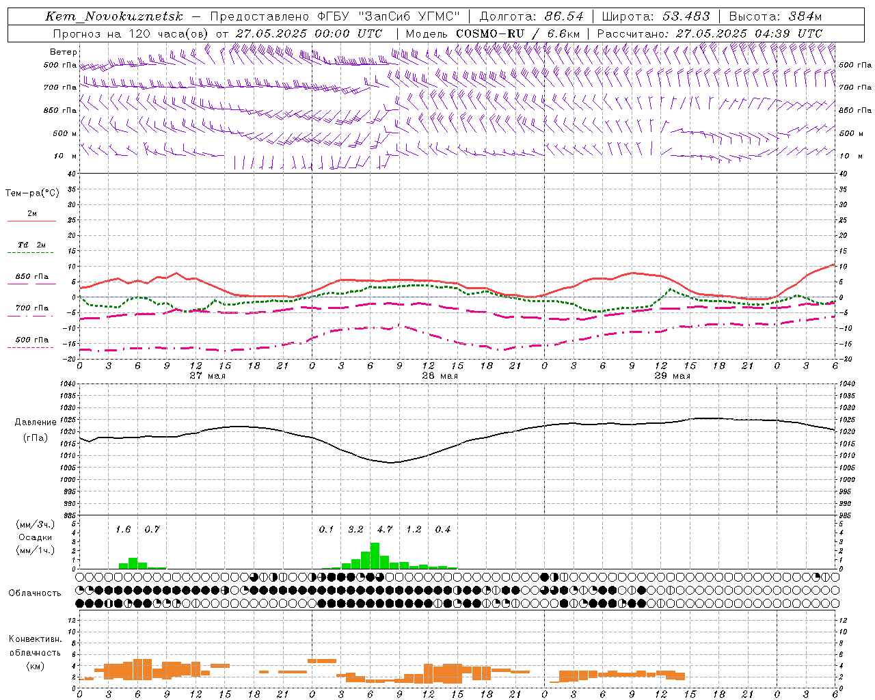Click the dashed pink sample under '500 гПа' legend

31,348
